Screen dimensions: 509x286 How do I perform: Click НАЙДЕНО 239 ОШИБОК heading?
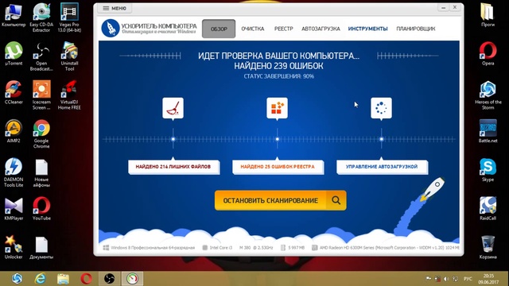pyautogui.click(x=278, y=66)
